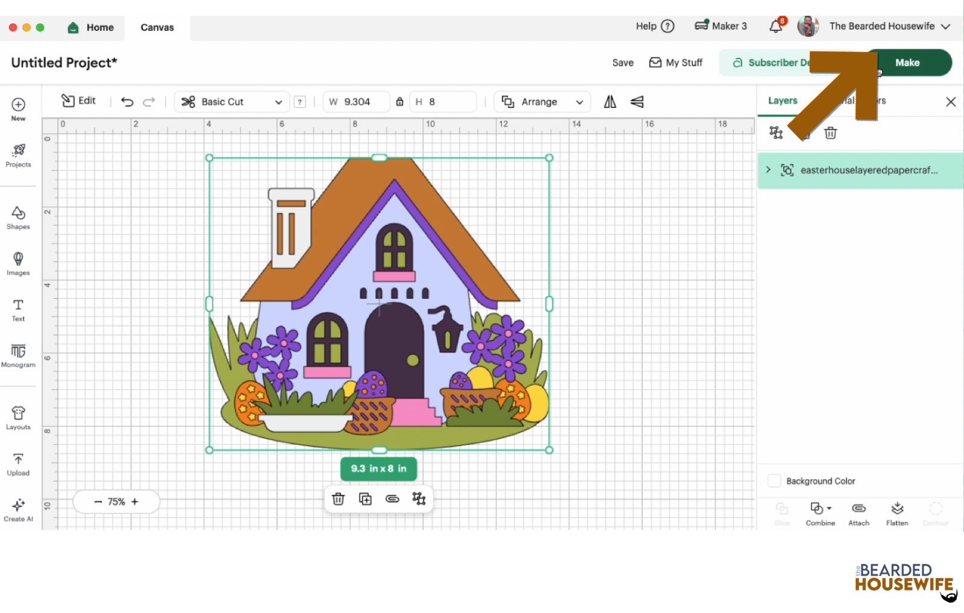The width and height of the screenshot is (964, 613).
Task: Click Save
Action: coord(623,63)
